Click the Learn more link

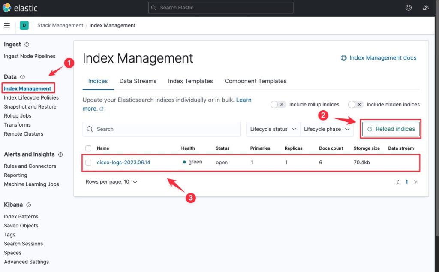pyautogui.click(x=244, y=100)
